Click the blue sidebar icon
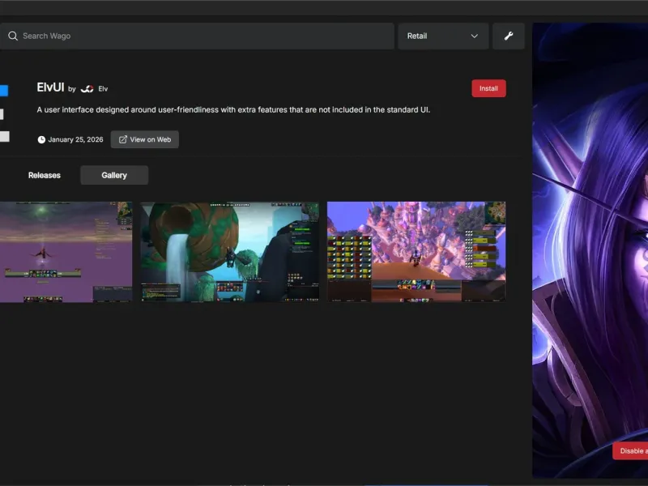 (x=4, y=91)
